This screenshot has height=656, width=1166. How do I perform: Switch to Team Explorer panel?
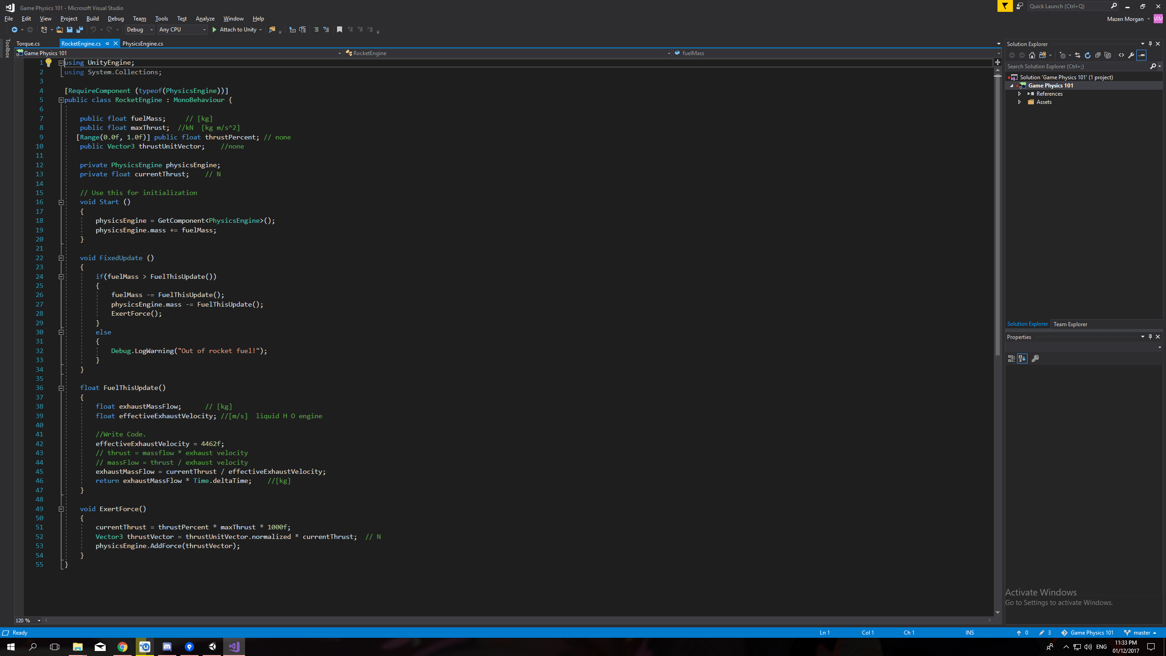(x=1070, y=324)
